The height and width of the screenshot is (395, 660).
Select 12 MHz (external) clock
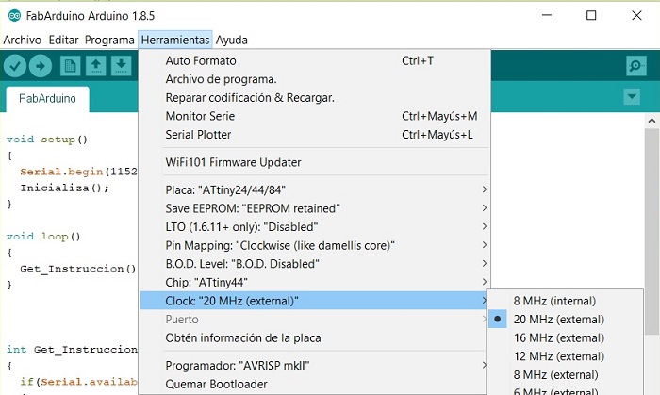pos(565,356)
